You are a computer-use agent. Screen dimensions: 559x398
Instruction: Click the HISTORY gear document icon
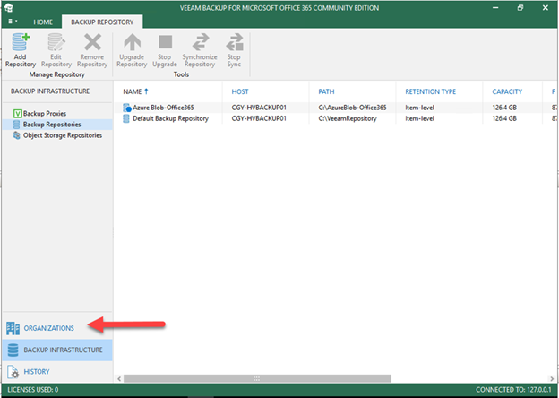[x=13, y=372]
